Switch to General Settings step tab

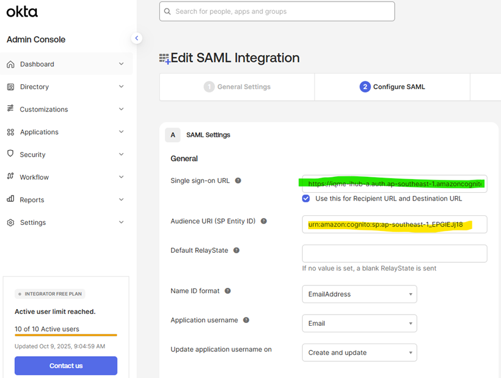tap(237, 87)
